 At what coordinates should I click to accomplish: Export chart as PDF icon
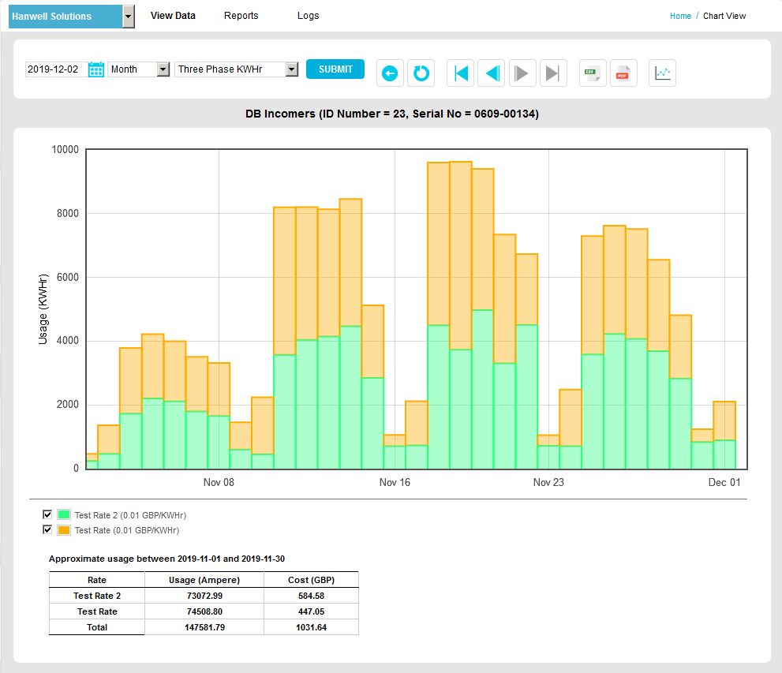(624, 73)
